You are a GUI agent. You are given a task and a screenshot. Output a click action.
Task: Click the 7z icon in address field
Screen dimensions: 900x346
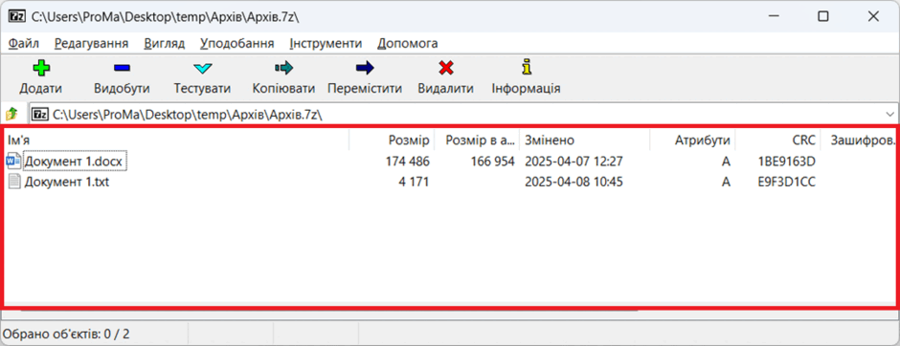(41, 115)
